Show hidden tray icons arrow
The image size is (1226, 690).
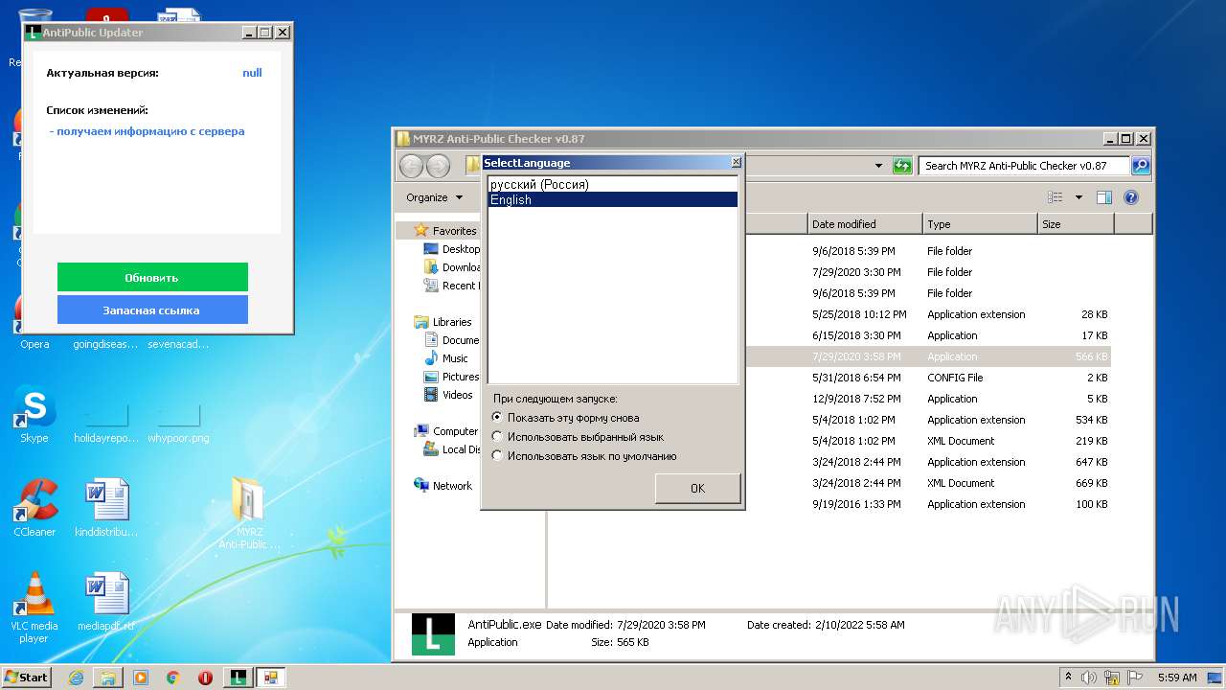[1068, 678]
